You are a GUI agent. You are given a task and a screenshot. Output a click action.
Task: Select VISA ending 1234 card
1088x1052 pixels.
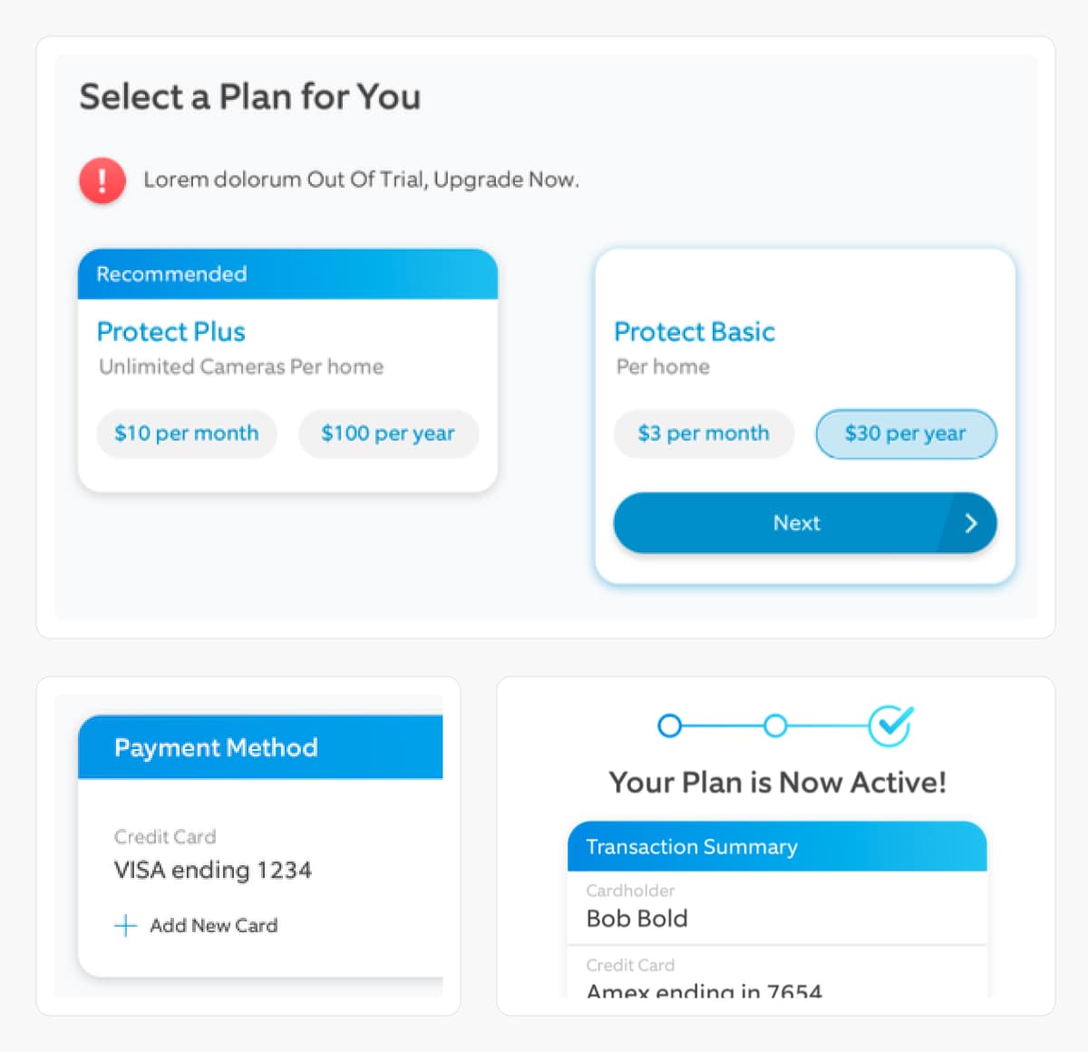click(x=213, y=870)
